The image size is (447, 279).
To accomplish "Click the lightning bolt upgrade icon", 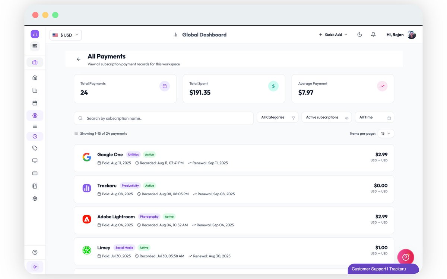I will (35, 267).
